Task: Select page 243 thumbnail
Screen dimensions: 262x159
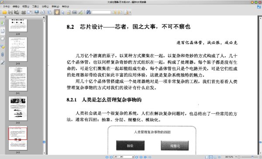Action: [x=18, y=138]
